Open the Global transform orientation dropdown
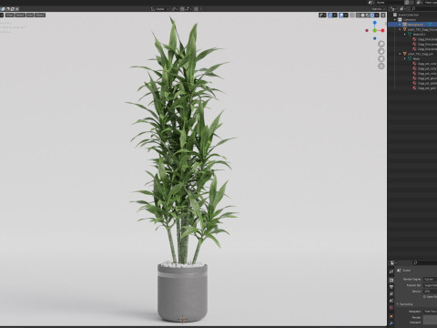 click(x=160, y=9)
